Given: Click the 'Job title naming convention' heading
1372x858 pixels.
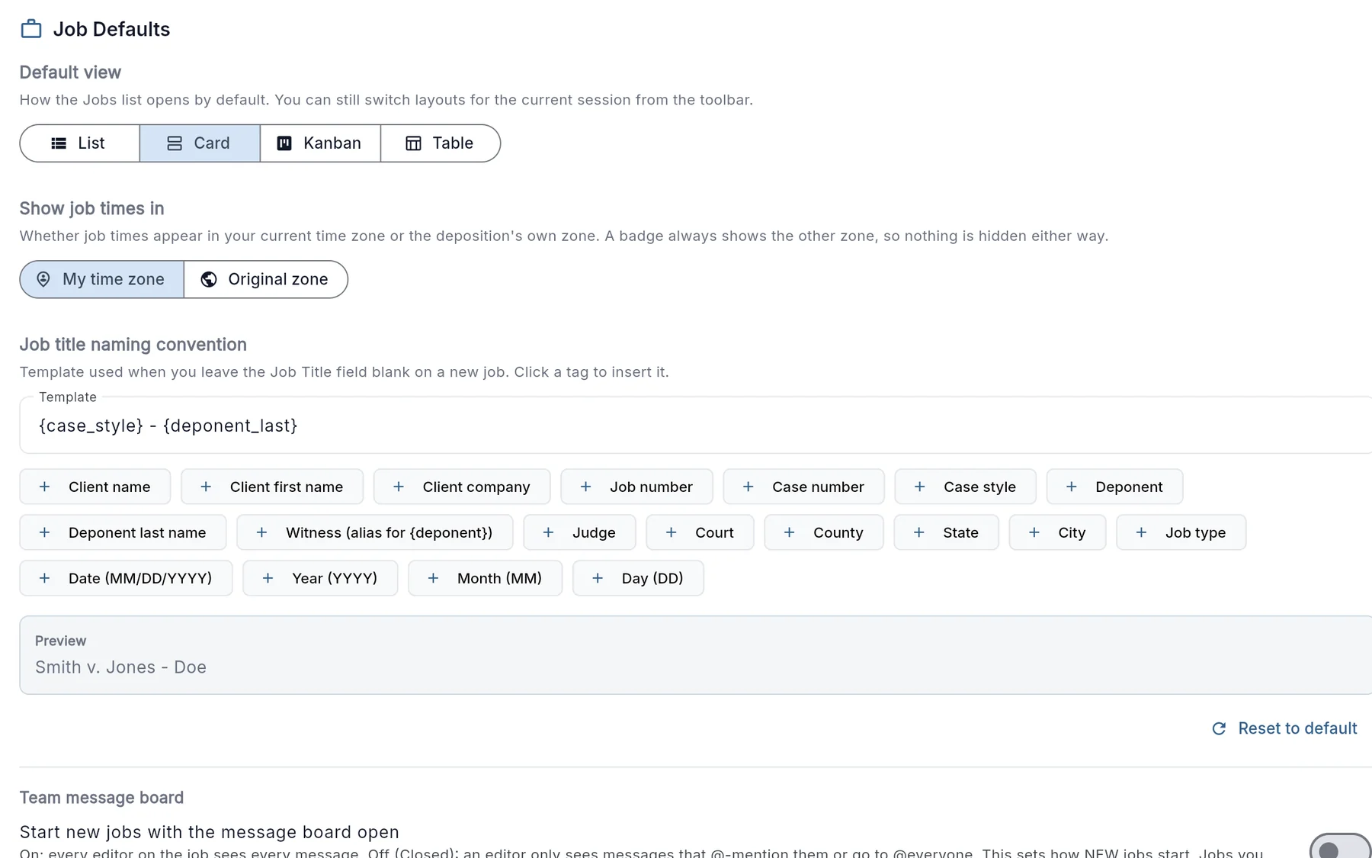Looking at the screenshot, I should pos(133,345).
